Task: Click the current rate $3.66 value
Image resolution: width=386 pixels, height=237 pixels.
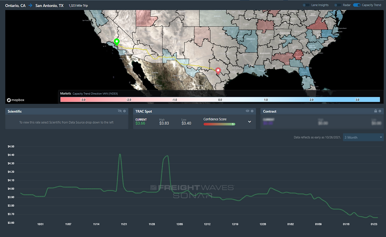Action: tap(141, 123)
